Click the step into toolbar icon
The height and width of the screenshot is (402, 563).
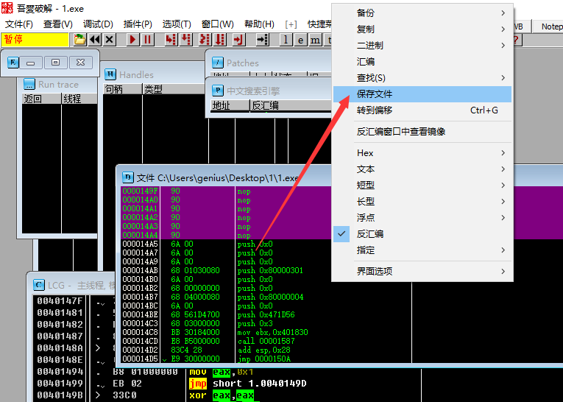pos(171,40)
